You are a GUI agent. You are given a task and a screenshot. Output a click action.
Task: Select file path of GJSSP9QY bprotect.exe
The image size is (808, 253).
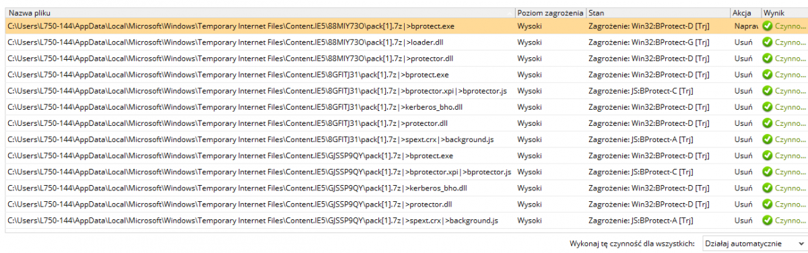coord(230,155)
